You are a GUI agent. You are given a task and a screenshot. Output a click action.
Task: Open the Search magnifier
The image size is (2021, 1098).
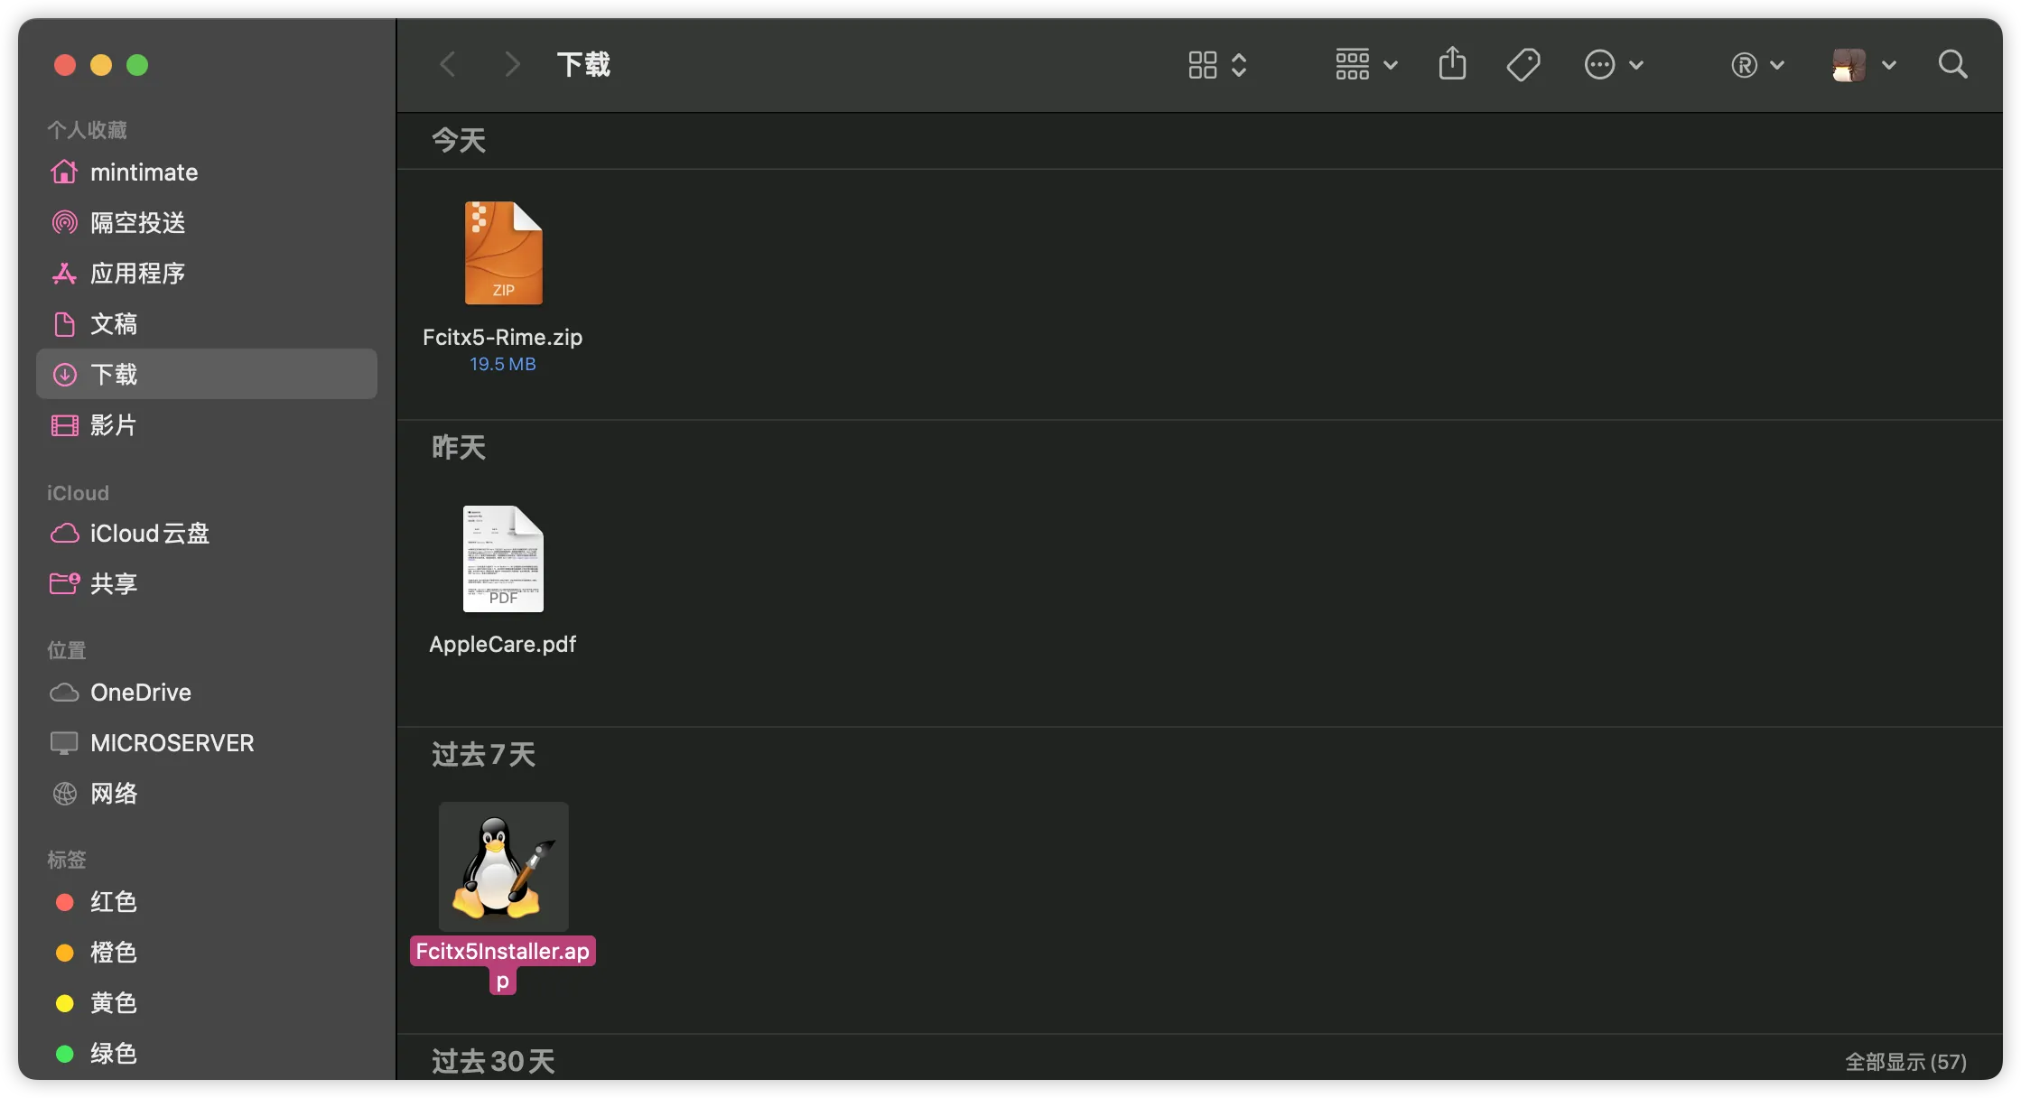[x=1952, y=65]
